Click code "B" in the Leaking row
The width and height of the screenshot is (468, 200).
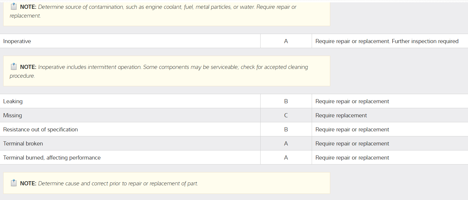[x=286, y=101]
